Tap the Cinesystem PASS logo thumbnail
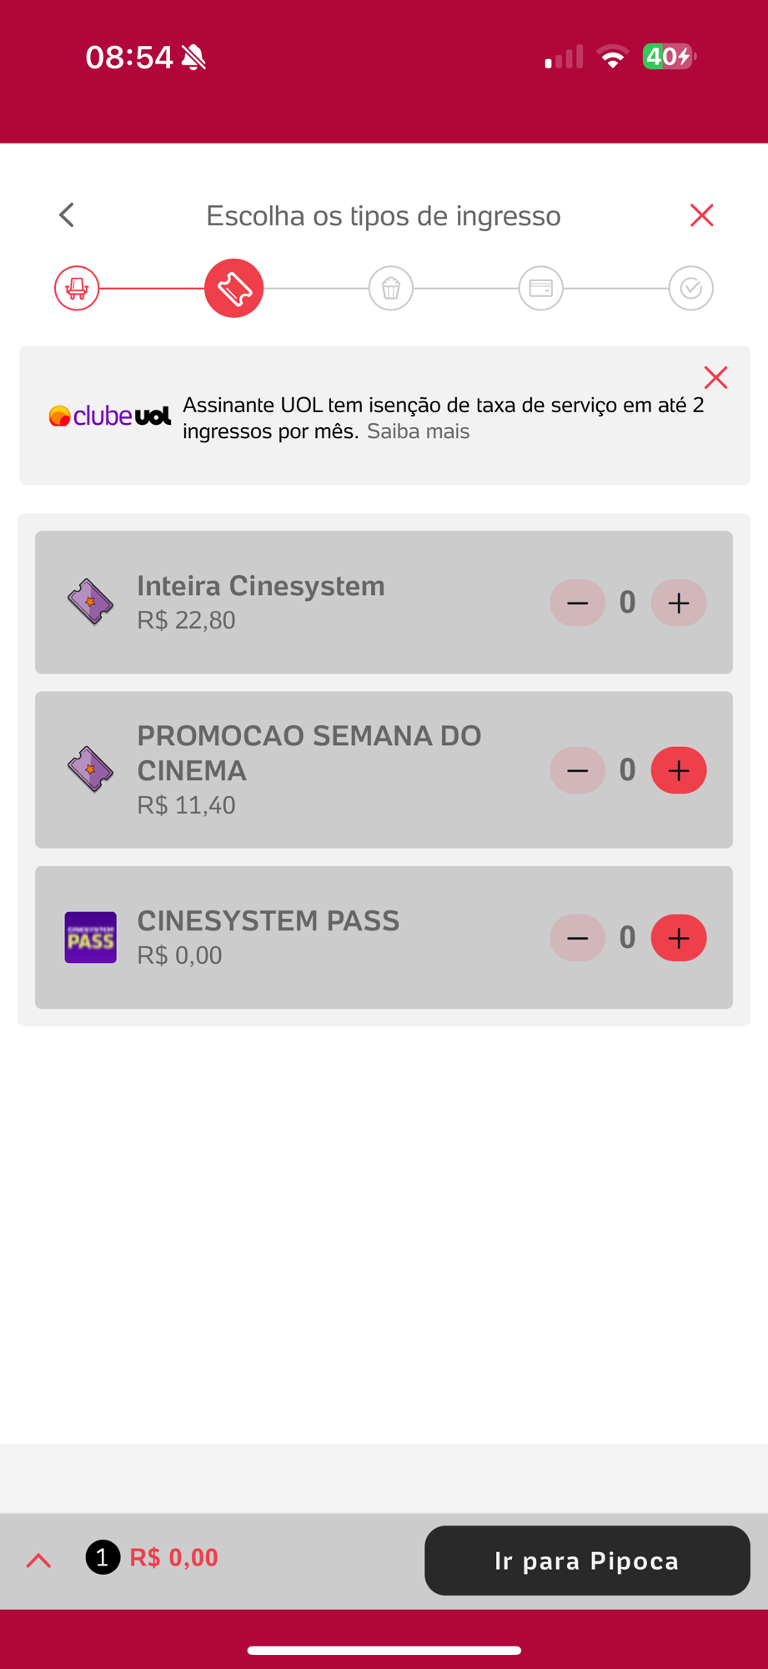 tap(91, 937)
